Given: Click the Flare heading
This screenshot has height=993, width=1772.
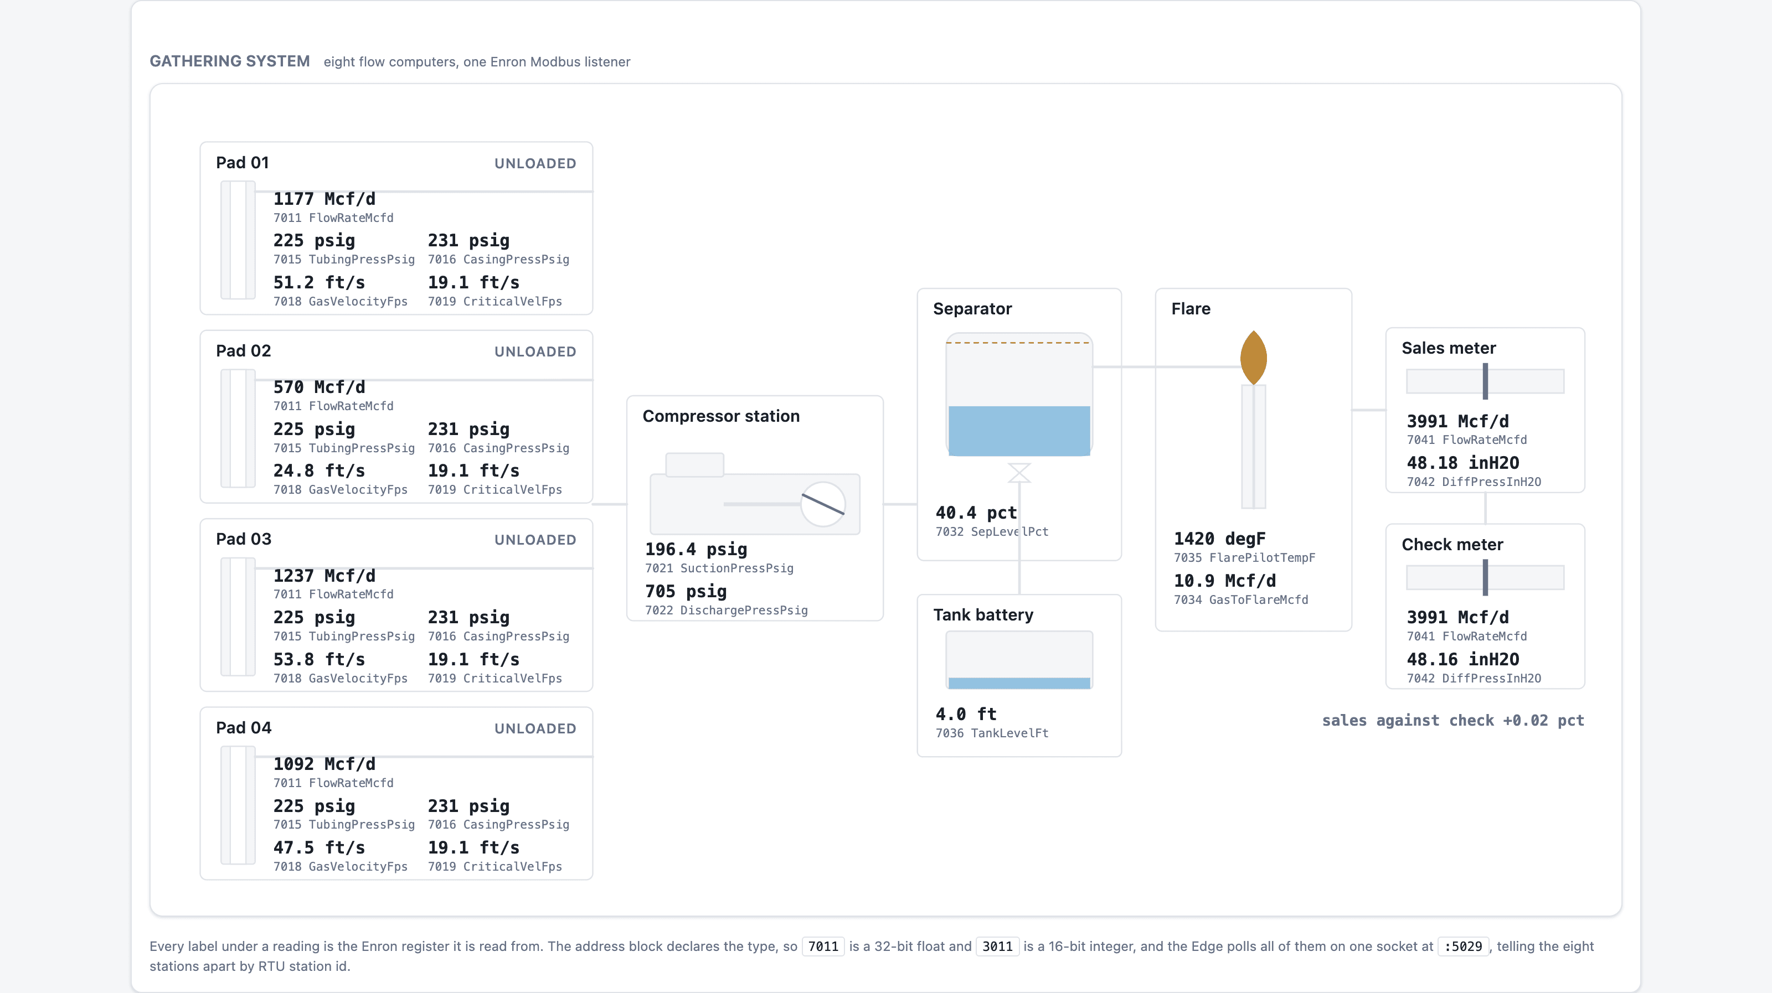Looking at the screenshot, I should (1191, 309).
